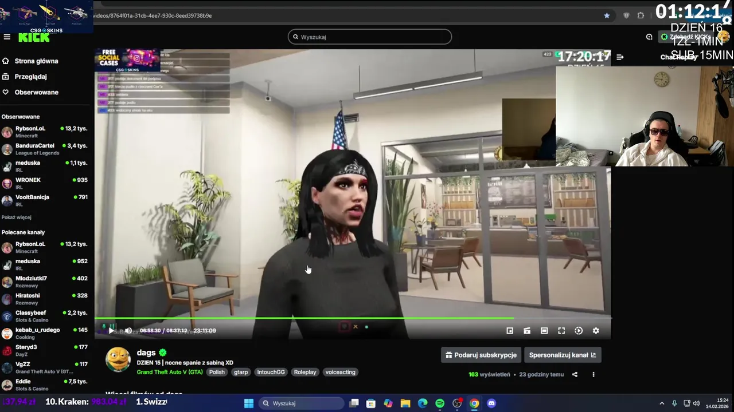This screenshot has height=412, width=734.
Task: Select the Polish tag
Action: pos(217,372)
